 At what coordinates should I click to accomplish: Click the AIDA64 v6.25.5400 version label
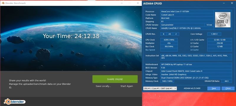point(192,88)
